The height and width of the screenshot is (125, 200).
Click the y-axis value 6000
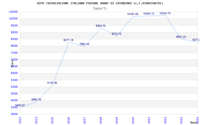[x=14, y=73]
